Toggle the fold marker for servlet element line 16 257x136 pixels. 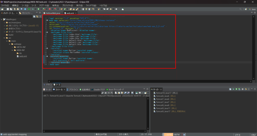click(x=47, y=48)
